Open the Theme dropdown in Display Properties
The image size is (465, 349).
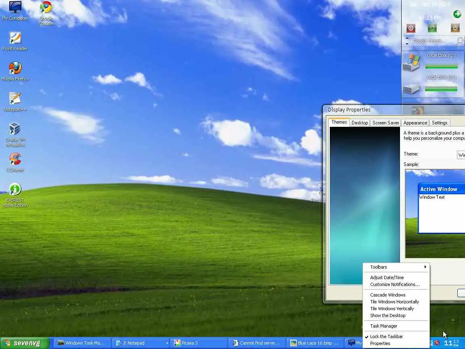(461, 155)
